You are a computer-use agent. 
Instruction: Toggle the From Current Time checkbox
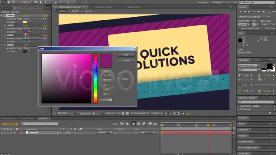(239, 28)
